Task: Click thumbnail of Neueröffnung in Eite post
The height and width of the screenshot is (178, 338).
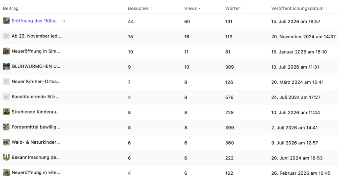Action: tap(6, 172)
